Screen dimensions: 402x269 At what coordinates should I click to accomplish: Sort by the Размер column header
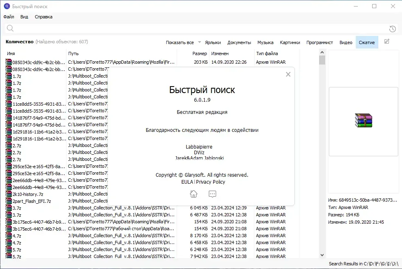tap(199, 53)
